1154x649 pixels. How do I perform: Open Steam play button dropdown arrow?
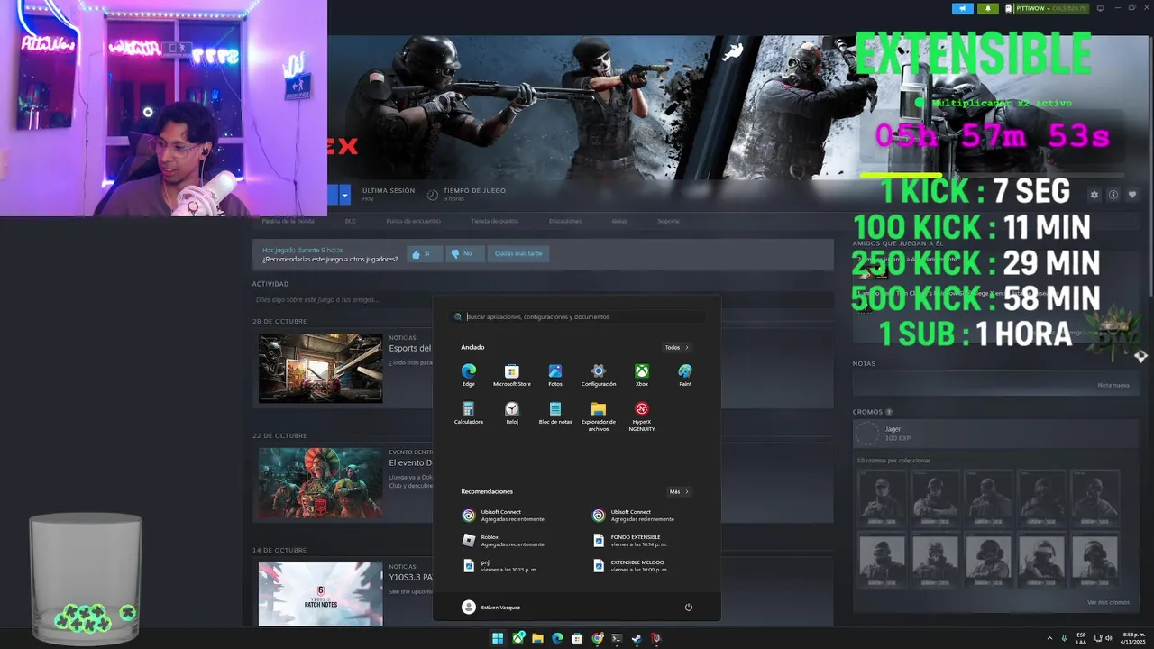click(x=344, y=194)
